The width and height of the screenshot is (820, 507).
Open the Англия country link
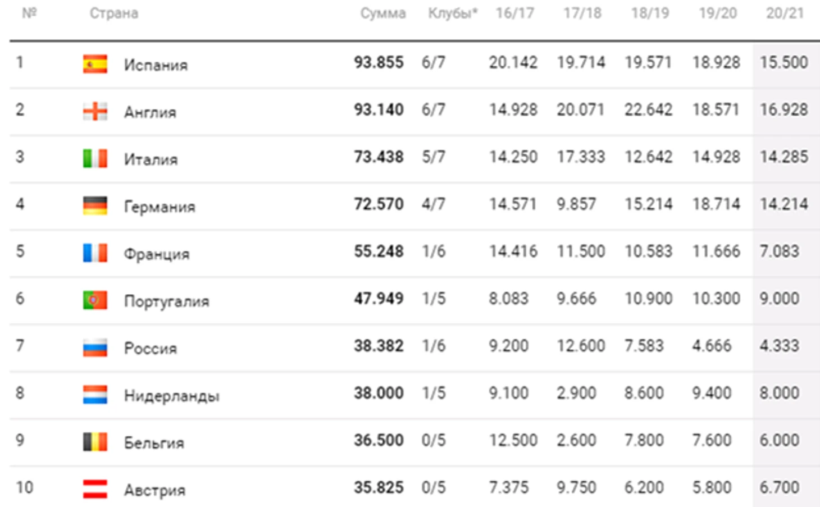coord(150,112)
